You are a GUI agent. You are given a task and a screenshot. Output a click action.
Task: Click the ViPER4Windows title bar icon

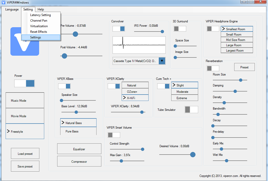(x=3, y=2)
